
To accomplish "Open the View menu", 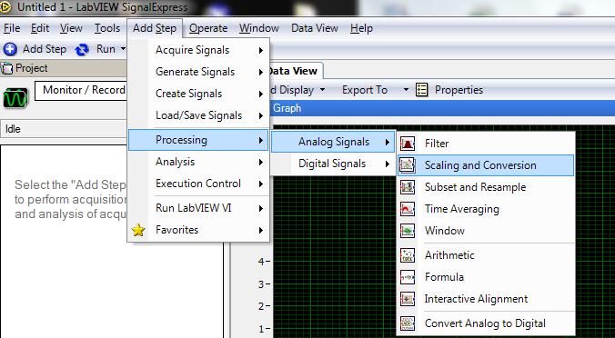I will pos(71,28).
